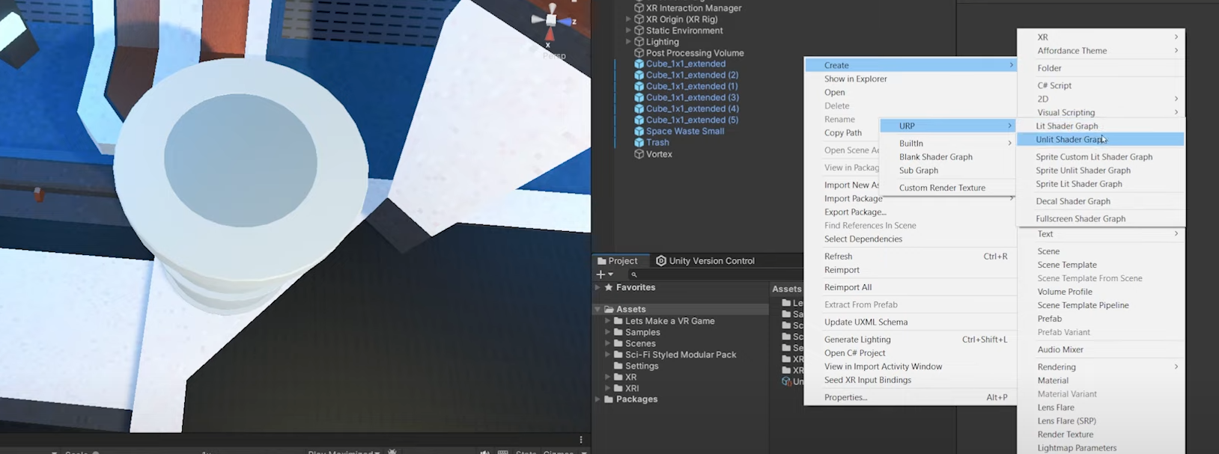Choose Sprite Custom Lit Shader Graph
This screenshot has height=454, width=1219.
(x=1100, y=157)
